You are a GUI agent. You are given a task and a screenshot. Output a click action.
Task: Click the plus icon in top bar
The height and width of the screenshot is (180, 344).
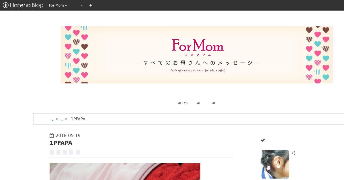pyautogui.click(x=91, y=5)
